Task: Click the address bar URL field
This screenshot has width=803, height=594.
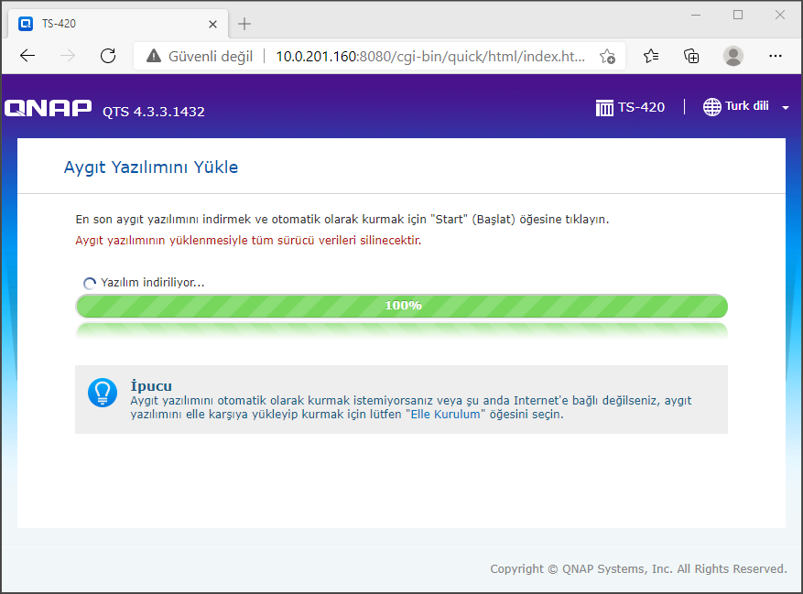Action: (430, 56)
